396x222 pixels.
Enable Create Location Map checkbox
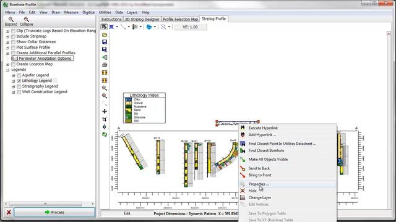pyautogui.click(x=14, y=64)
